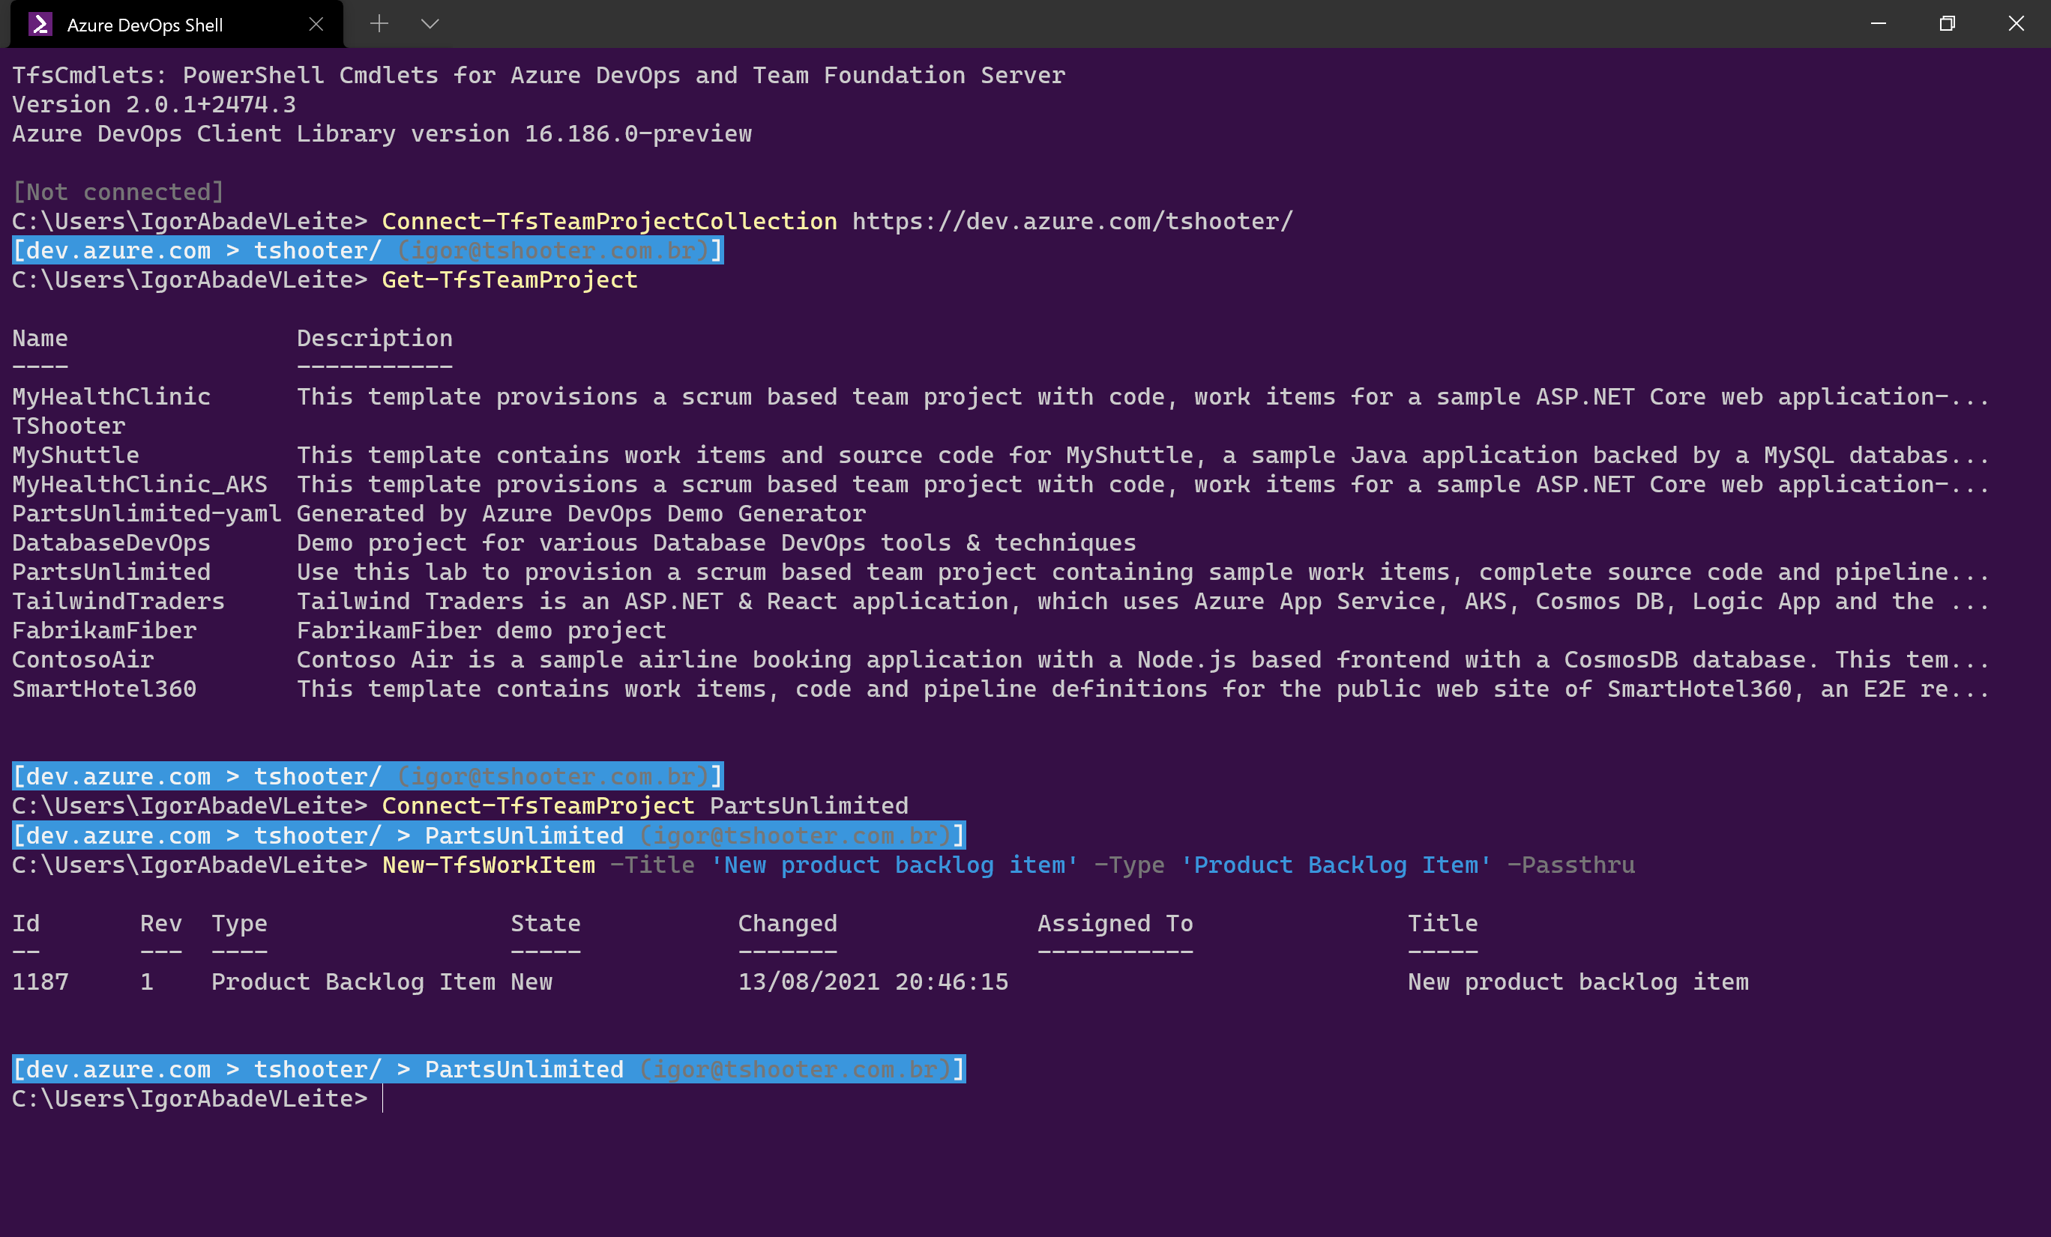Click the final highlighted PartsUnlimited connection banner
Viewport: 2051px width, 1237px height.
pyautogui.click(x=489, y=1069)
